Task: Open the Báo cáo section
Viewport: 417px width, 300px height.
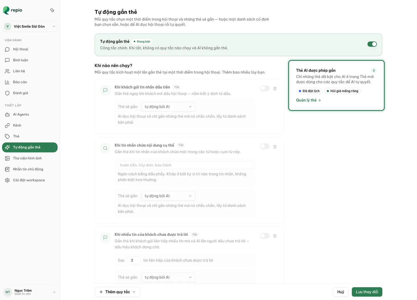Action: pos(30,82)
